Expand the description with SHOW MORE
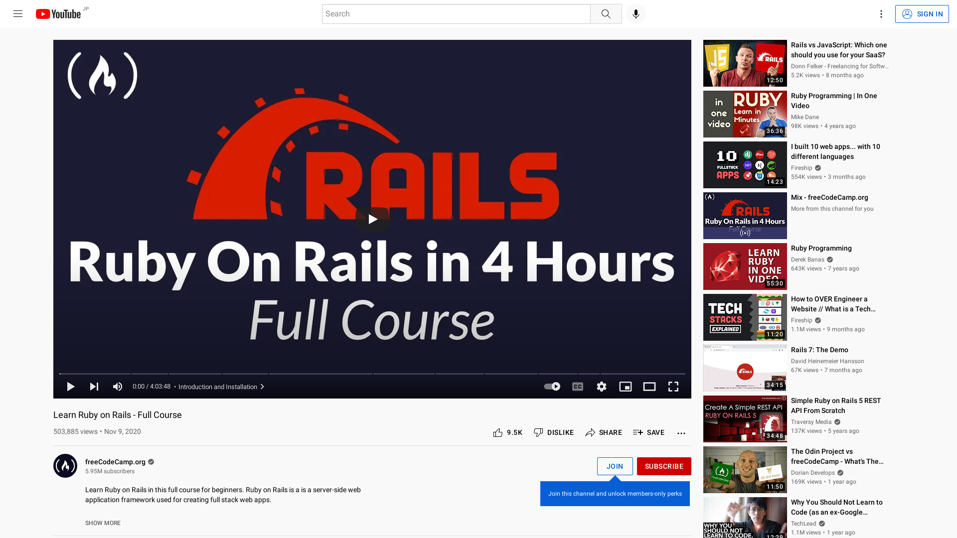 pos(103,523)
